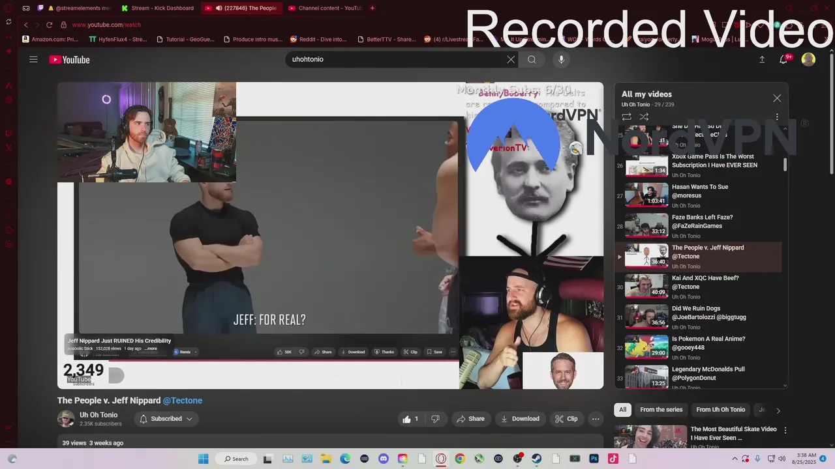Toggle playlist loop

626,117
